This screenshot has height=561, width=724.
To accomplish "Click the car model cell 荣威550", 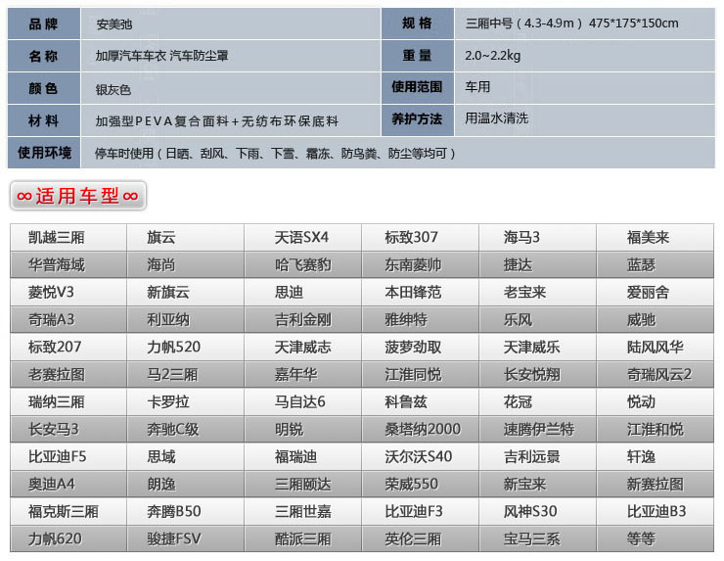I will [x=420, y=484].
